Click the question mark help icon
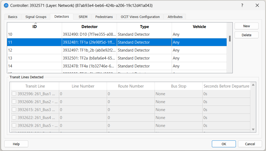266x151 pixels. point(242,5)
